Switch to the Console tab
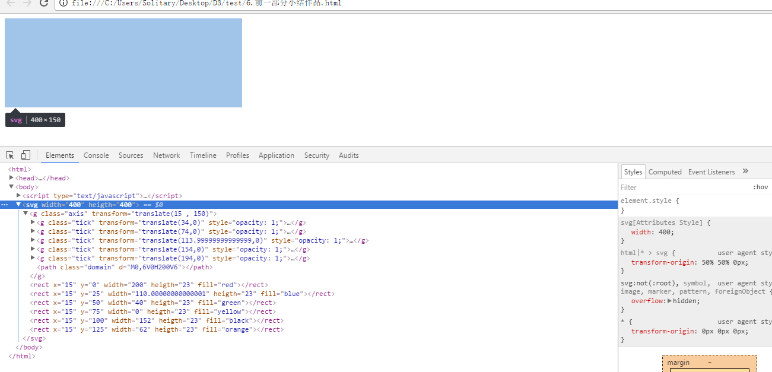Viewport: 772px width, 372px height. 96,155
